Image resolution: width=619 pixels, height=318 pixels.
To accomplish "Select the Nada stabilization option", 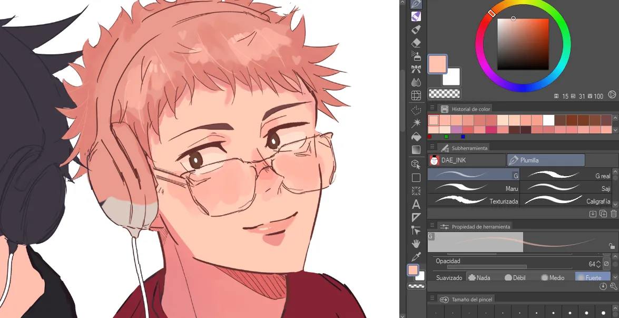I will point(479,278).
